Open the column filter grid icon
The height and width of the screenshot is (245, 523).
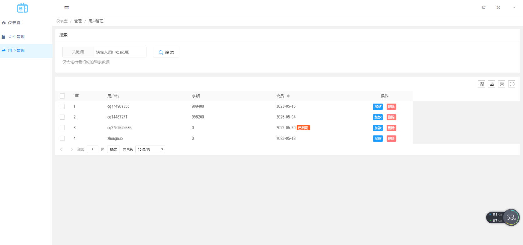(482, 84)
